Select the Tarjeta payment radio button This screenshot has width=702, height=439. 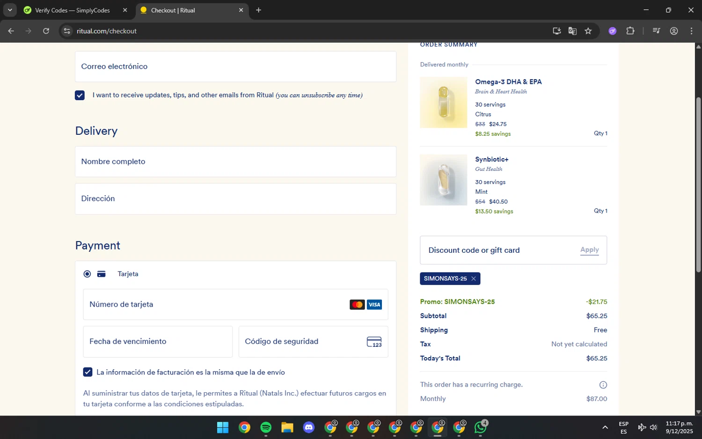tap(87, 274)
